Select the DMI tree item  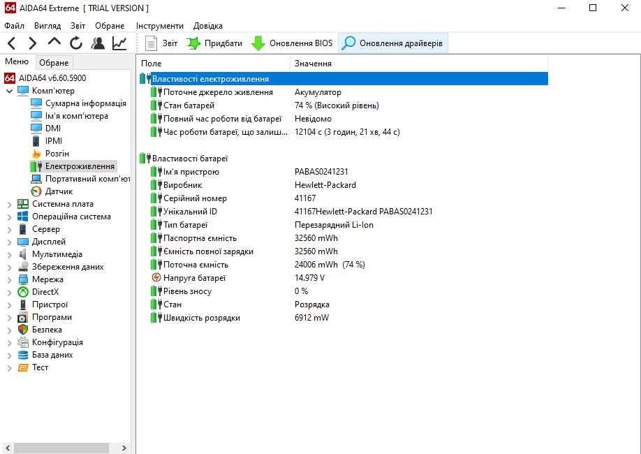click(x=46, y=129)
